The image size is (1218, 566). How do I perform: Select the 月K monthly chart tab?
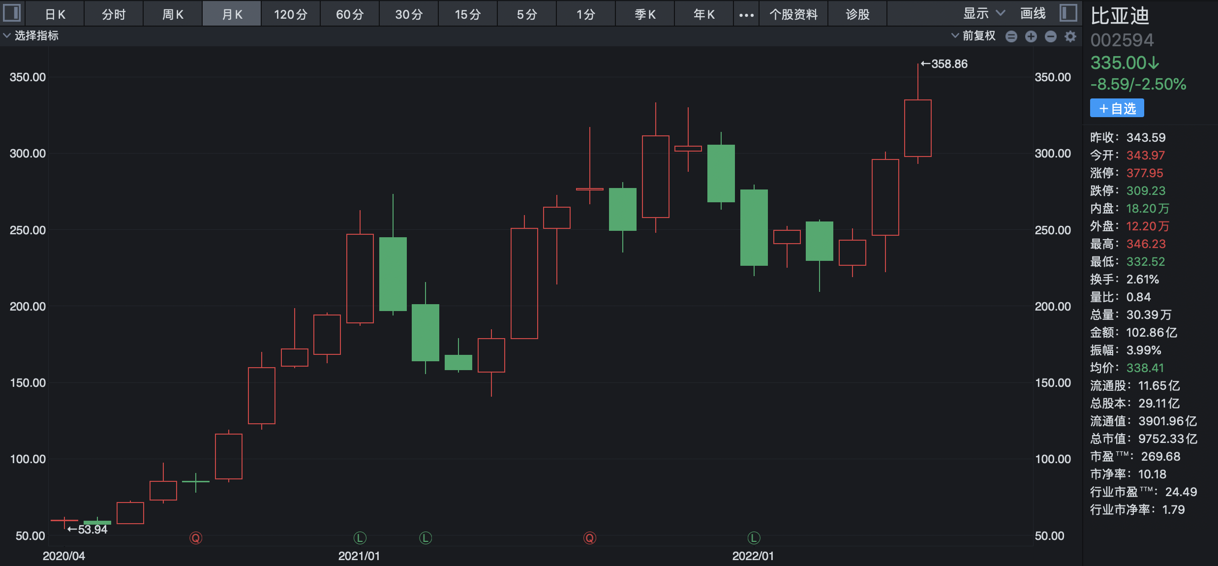[232, 14]
